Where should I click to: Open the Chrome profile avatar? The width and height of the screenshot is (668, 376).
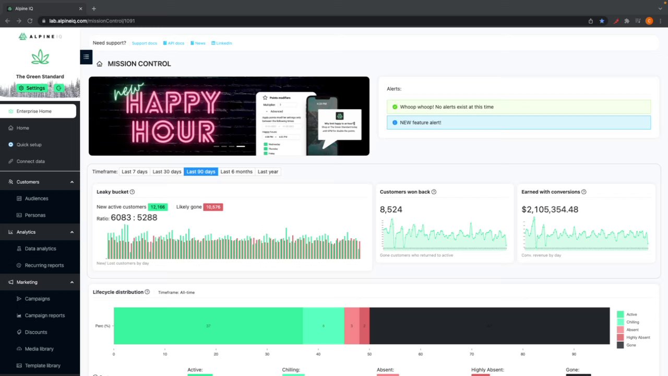pyautogui.click(x=649, y=21)
